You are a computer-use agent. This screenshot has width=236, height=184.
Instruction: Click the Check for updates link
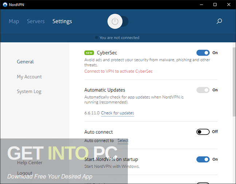coord(117,113)
